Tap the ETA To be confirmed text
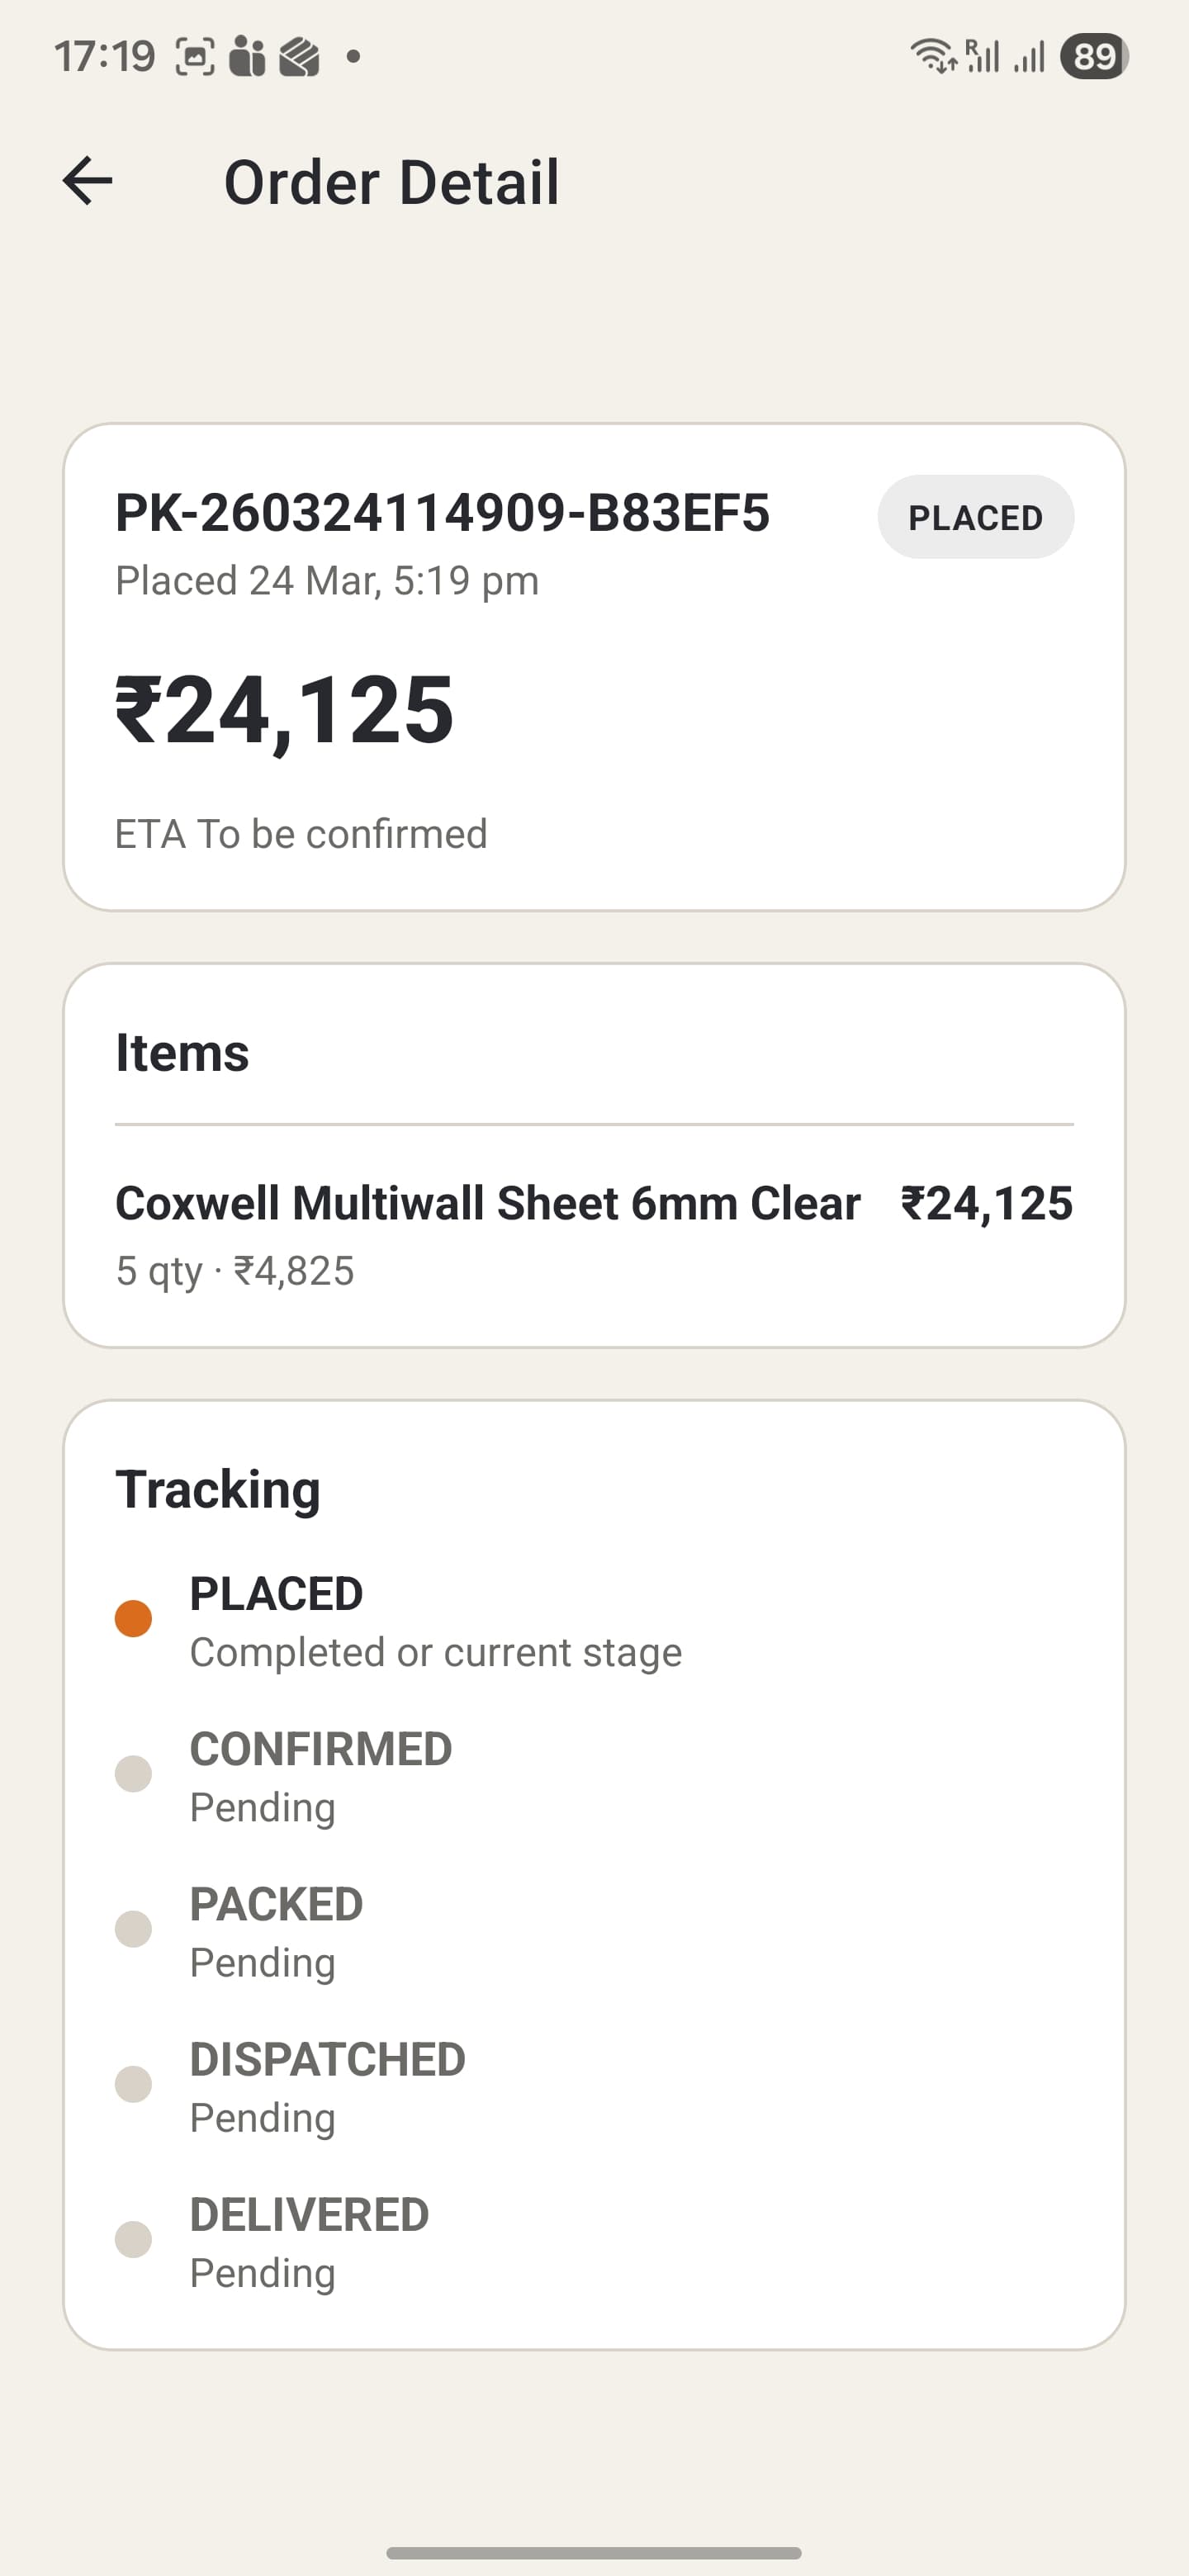1189x2576 pixels. pyautogui.click(x=301, y=833)
